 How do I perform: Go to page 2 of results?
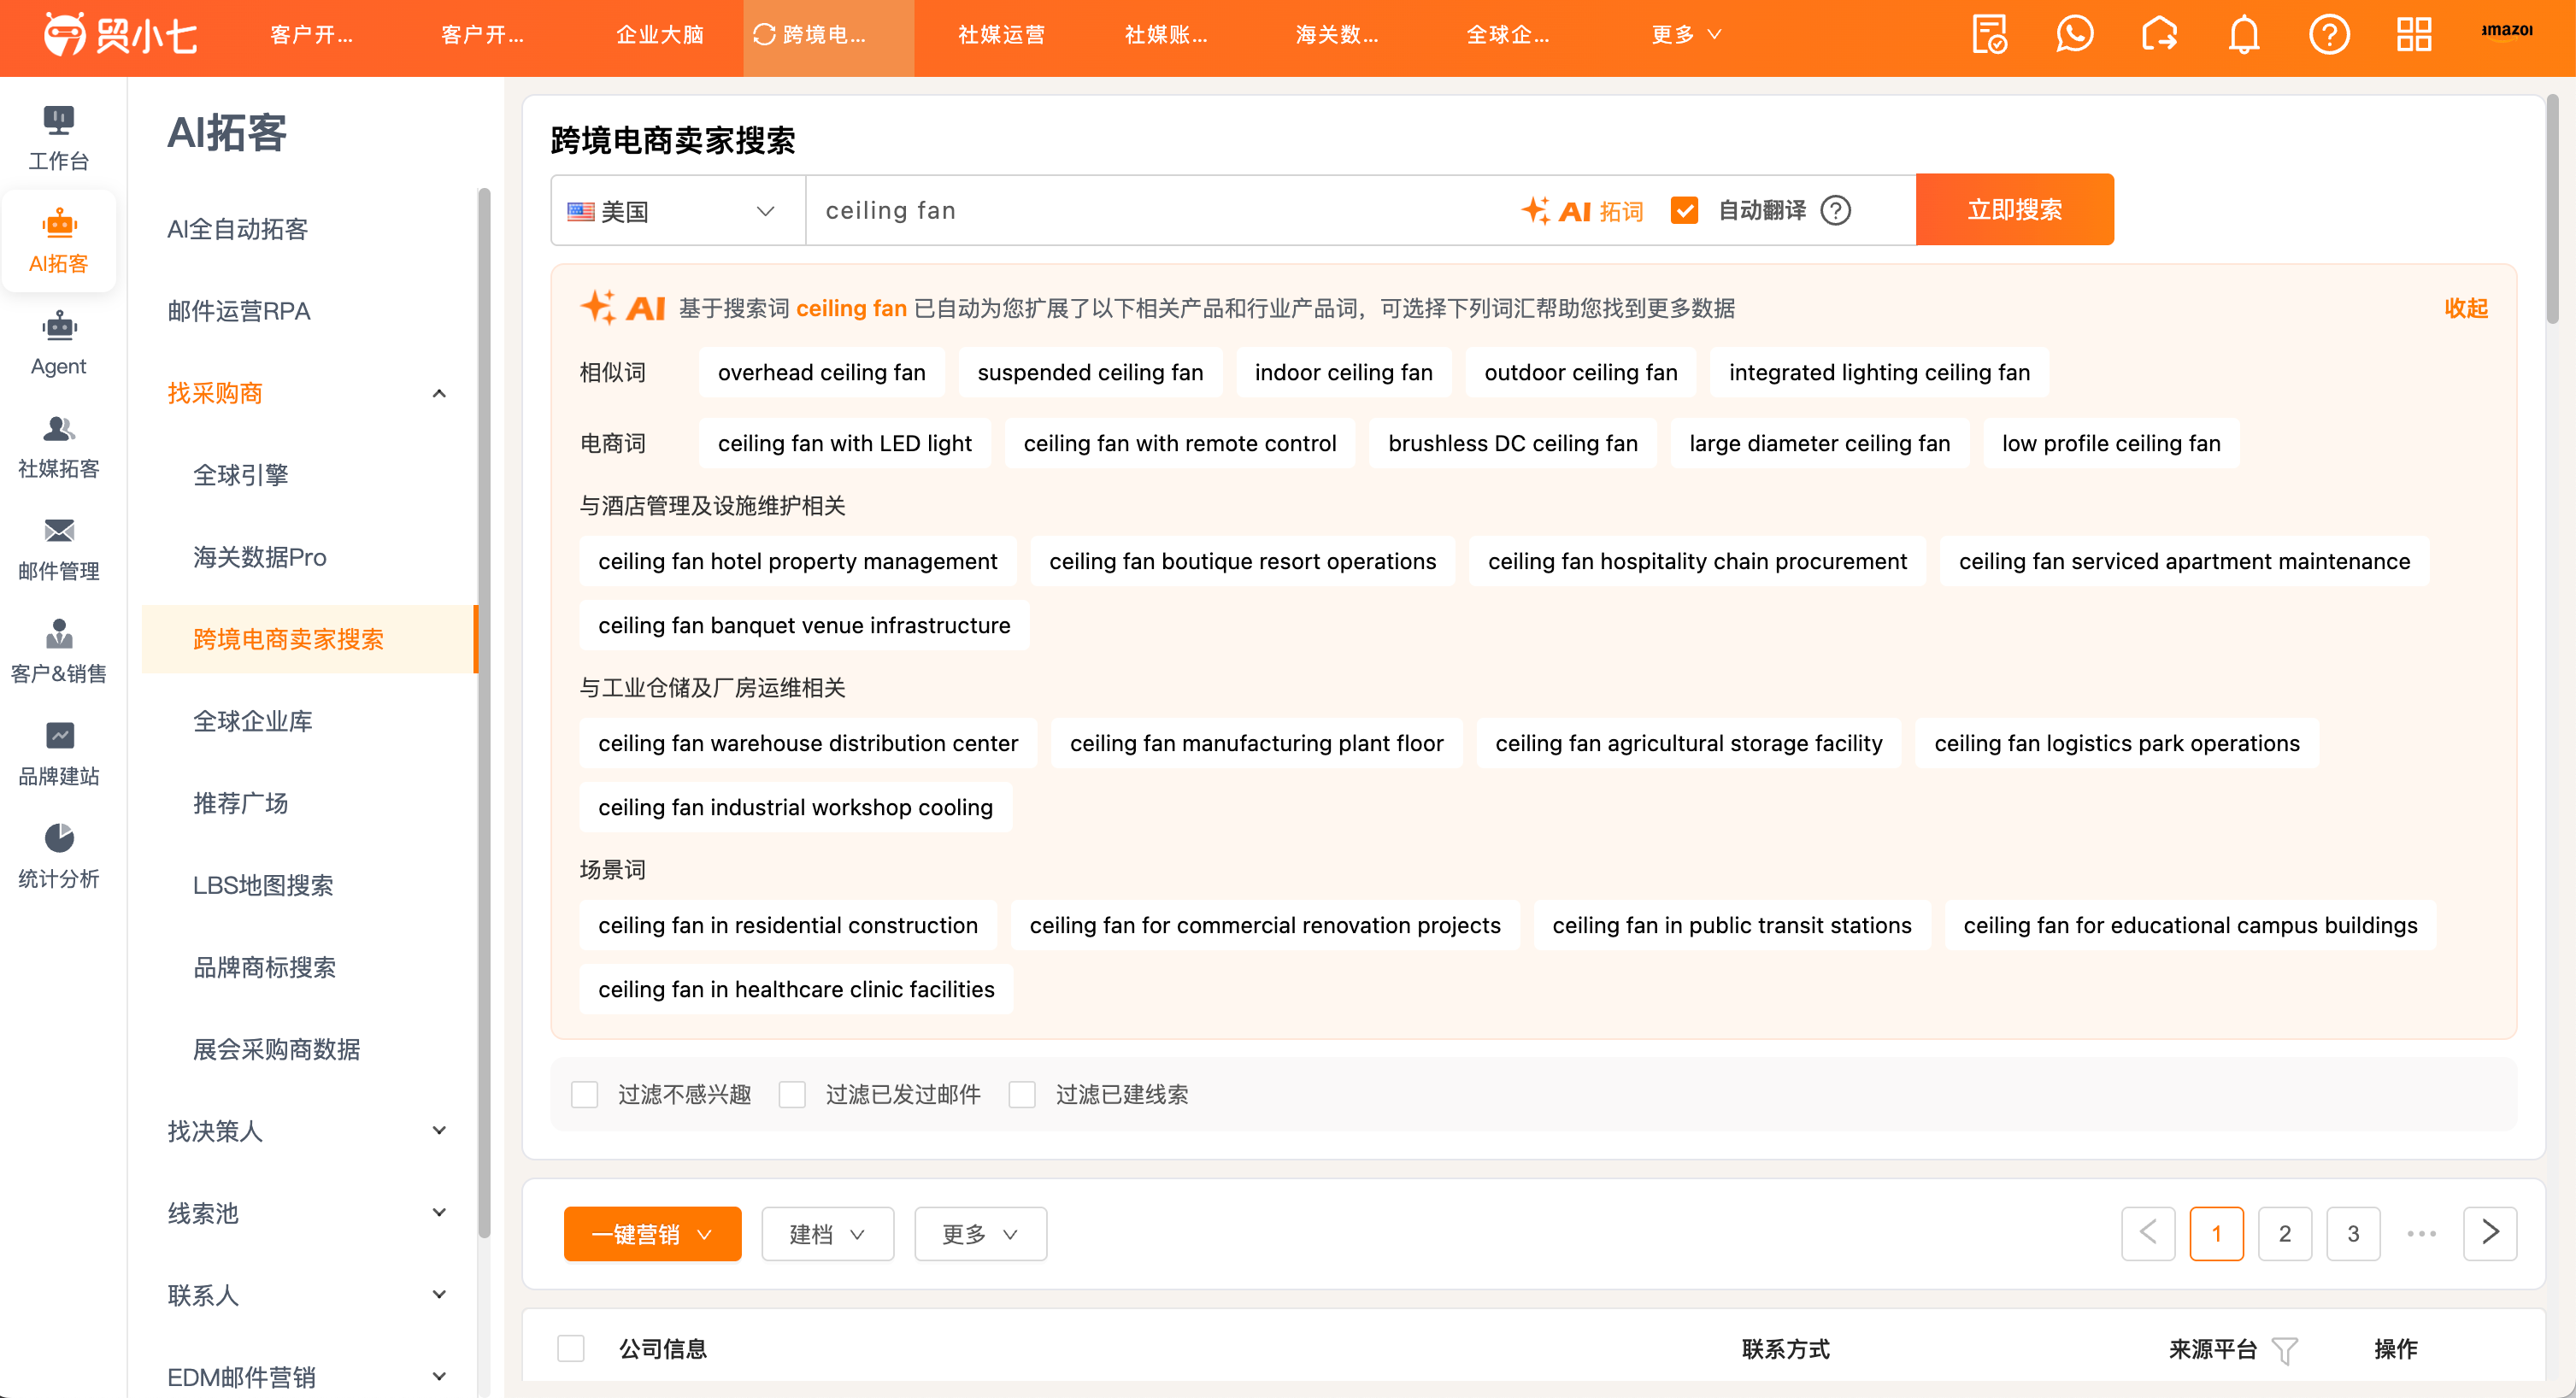pos(2285,1234)
